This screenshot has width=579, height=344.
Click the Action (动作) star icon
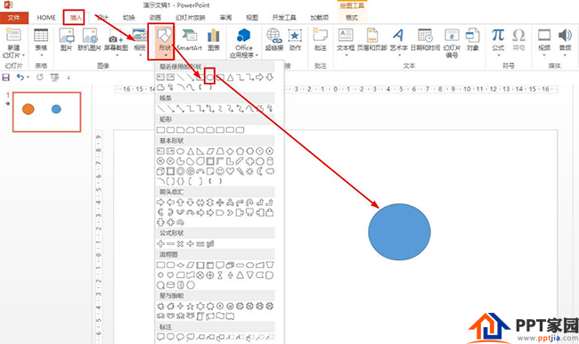tap(295, 36)
